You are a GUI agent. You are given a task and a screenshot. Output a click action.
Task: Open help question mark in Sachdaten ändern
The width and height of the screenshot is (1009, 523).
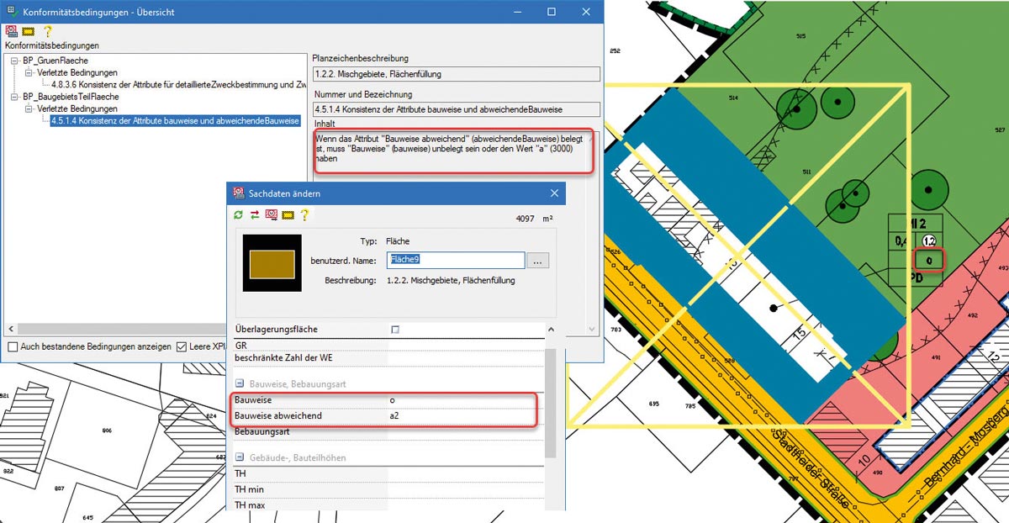(x=304, y=215)
